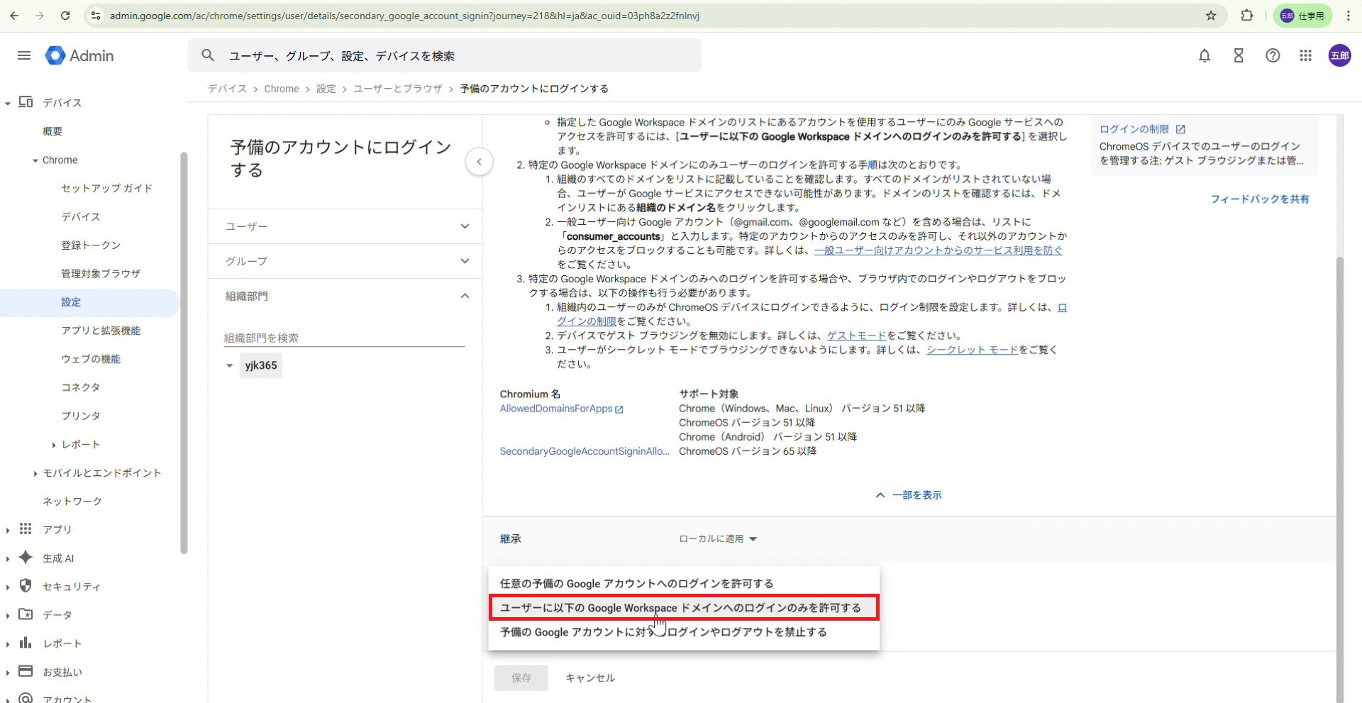
Task: Open browser extensions puzzle icon
Action: click(x=1246, y=16)
